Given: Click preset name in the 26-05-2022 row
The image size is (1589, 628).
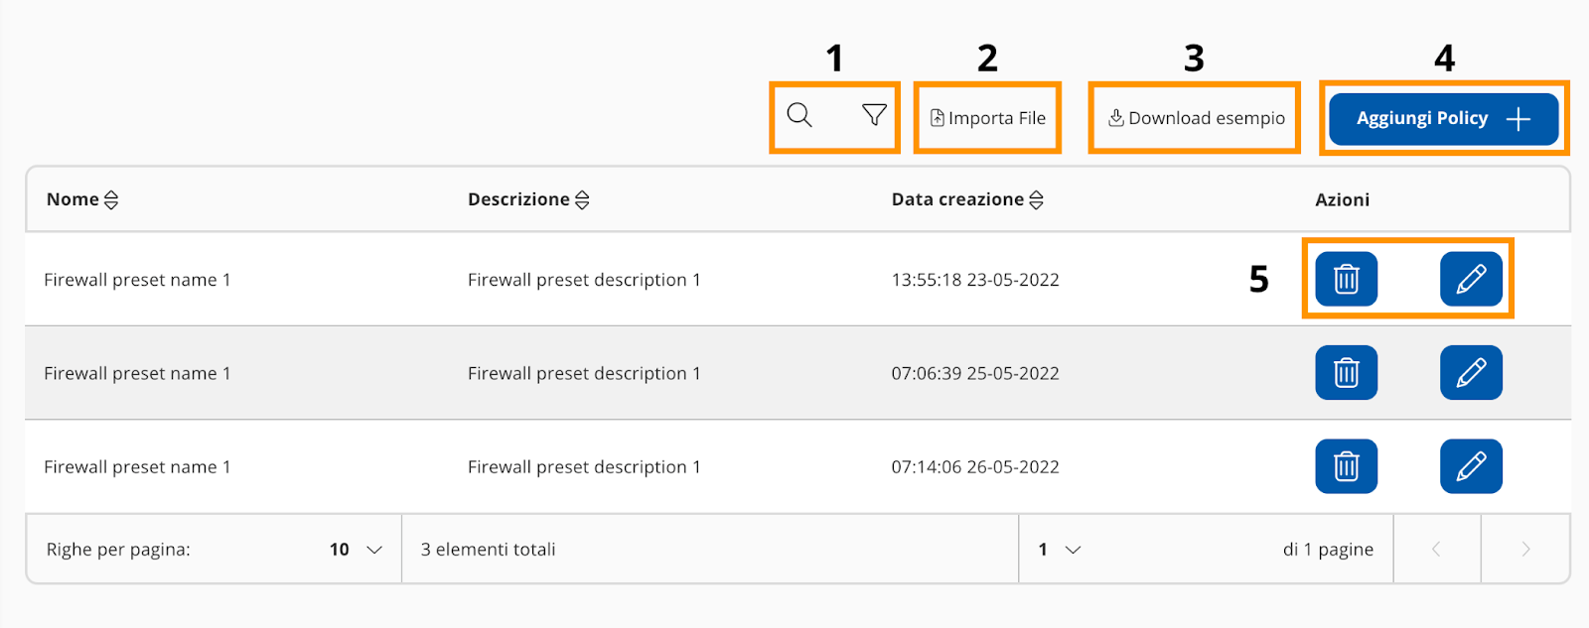Looking at the screenshot, I should pyautogui.click(x=137, y=466).
